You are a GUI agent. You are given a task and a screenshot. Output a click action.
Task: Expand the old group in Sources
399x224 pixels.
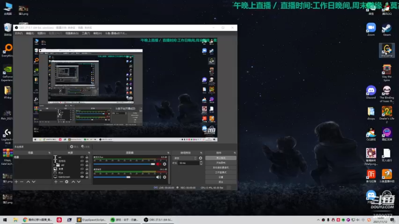54,165
